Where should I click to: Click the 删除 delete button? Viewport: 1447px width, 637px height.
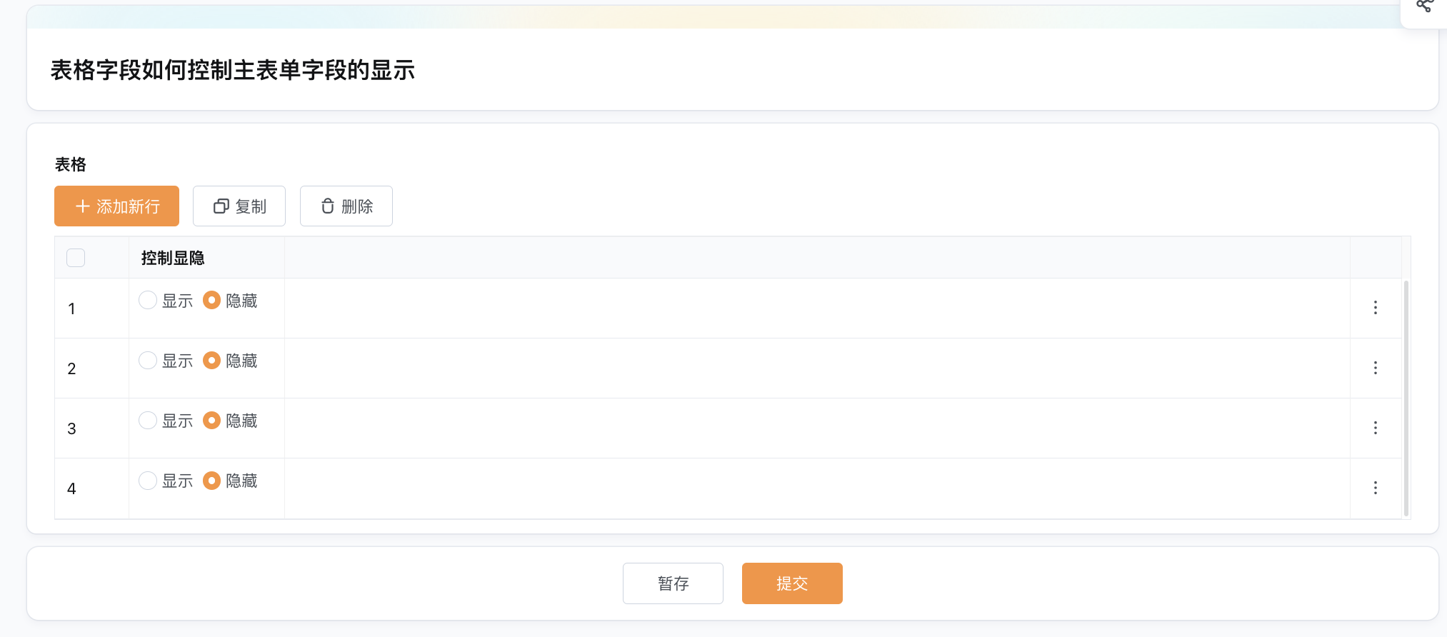click(x=346, y=206)
